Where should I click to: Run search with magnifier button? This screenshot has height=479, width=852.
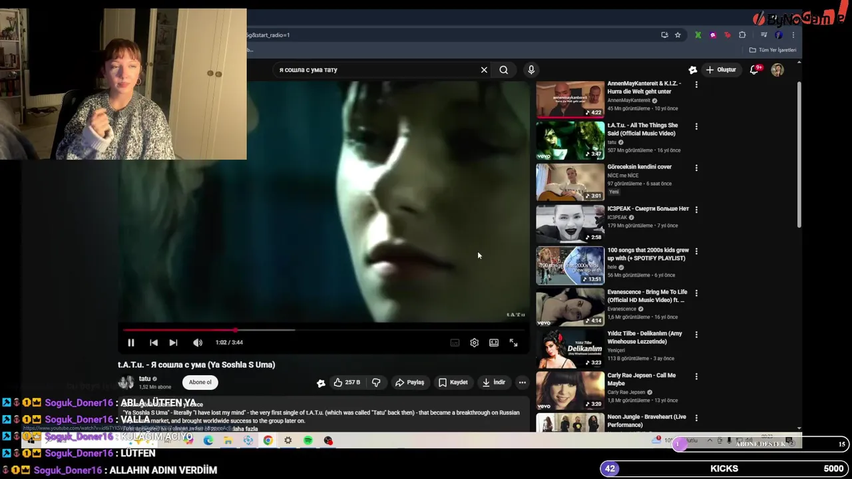point(504,70)
